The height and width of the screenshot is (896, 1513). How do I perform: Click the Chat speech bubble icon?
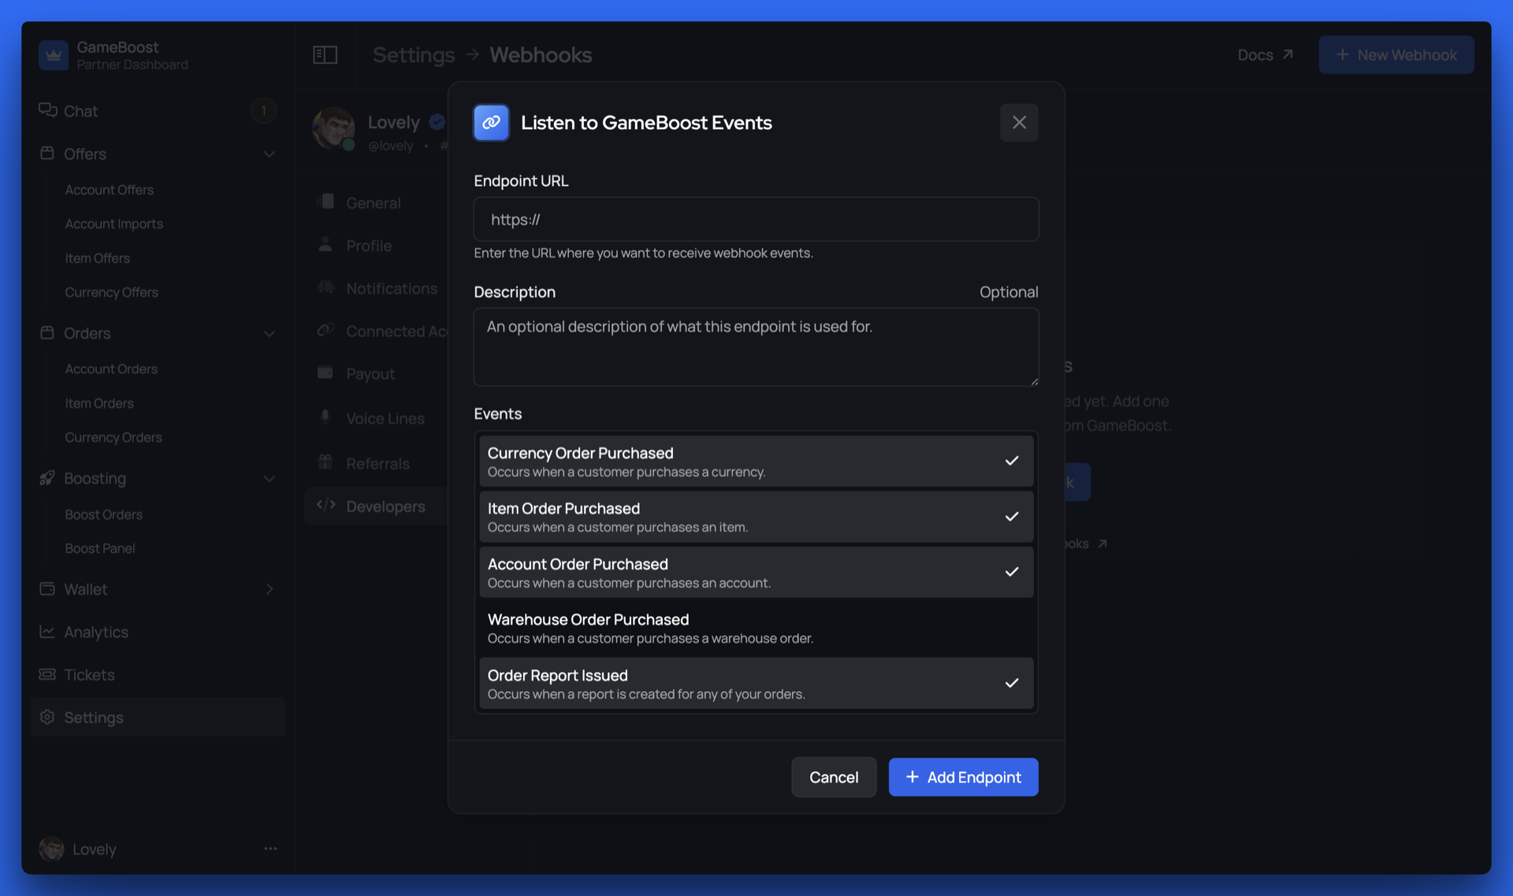click(47, 110)
